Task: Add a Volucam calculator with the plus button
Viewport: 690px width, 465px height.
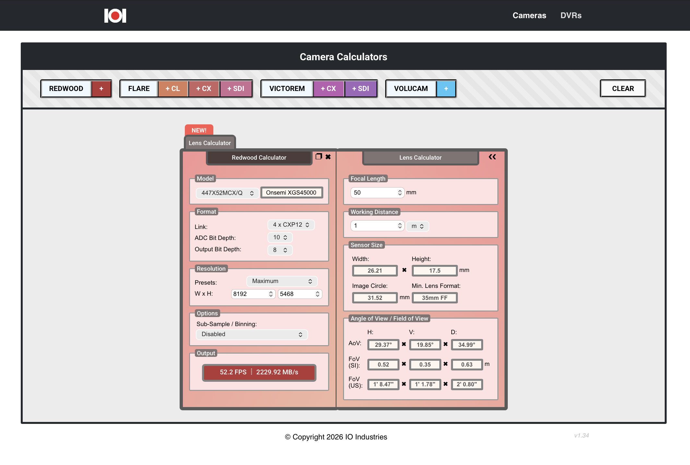Action: [446, 89]
